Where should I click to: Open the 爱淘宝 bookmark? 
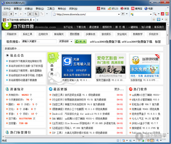(137, 9)
